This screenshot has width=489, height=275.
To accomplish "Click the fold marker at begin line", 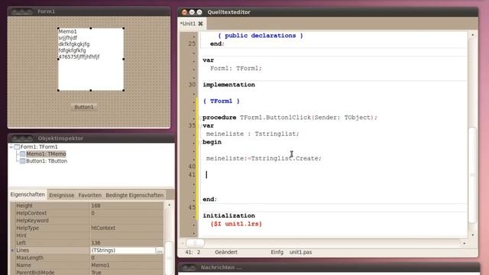I will tap(199, 143).
